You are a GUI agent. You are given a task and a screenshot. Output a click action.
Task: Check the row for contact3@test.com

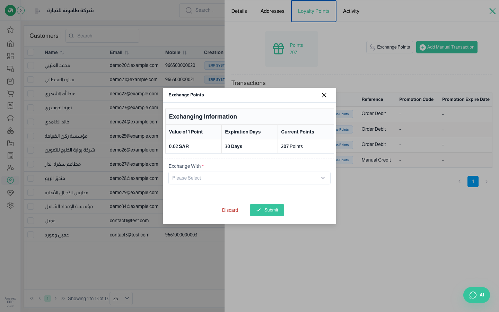31,235
